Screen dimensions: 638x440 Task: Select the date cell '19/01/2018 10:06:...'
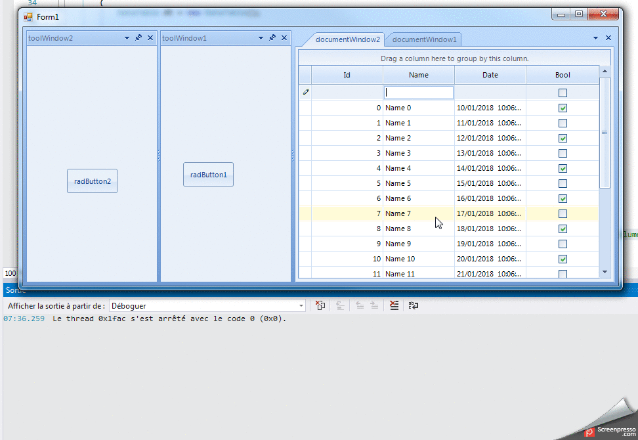490,244
